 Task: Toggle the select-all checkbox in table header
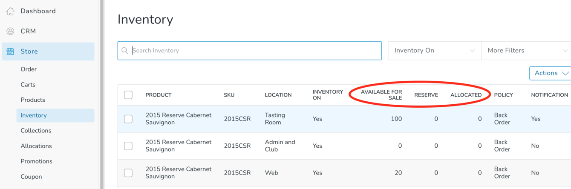point(128,95)
